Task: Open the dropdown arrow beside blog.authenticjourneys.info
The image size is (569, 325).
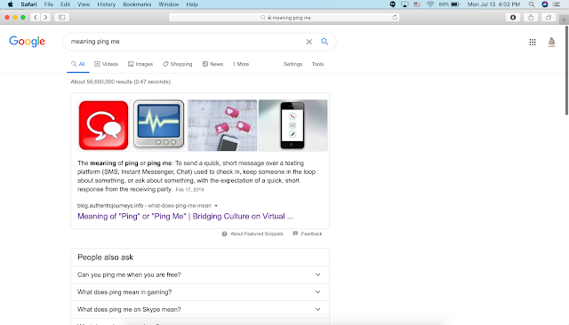Action: coord(216,206)
